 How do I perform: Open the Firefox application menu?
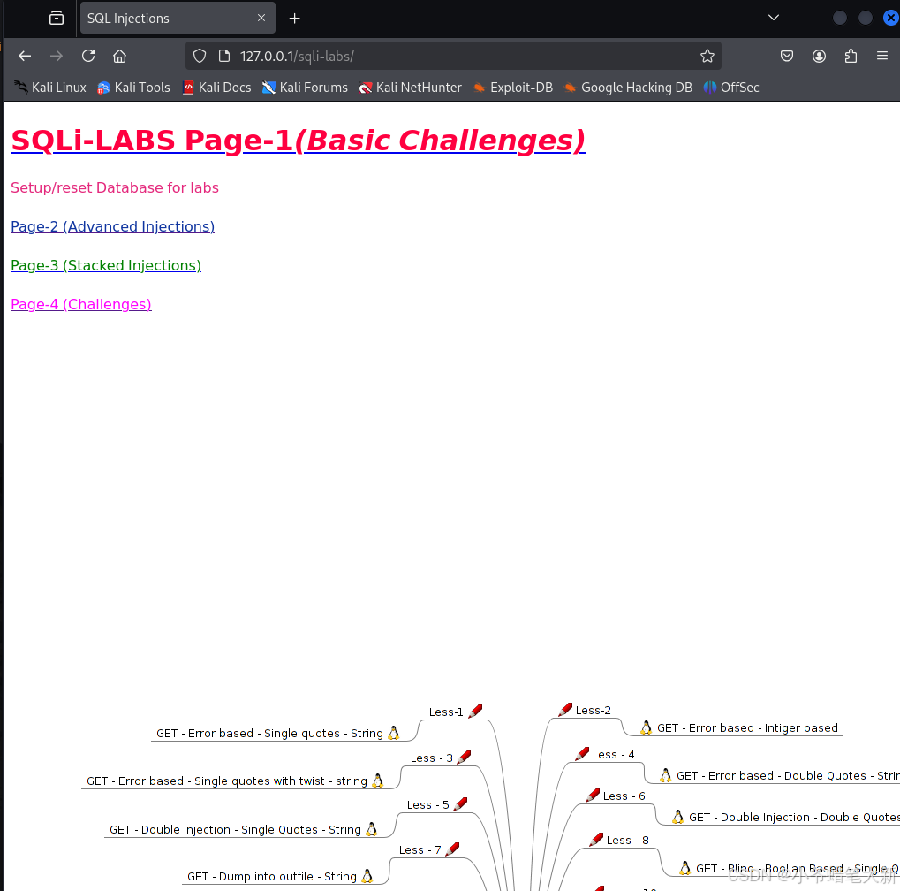point(881,55)
